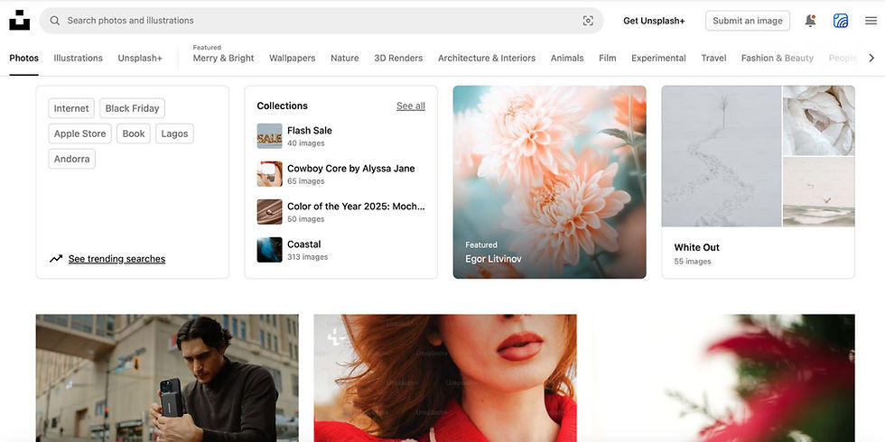Click Coastal collection thumbnail
Image resolution: width=885 pixels, height=442 pixels.
point(269,250)
